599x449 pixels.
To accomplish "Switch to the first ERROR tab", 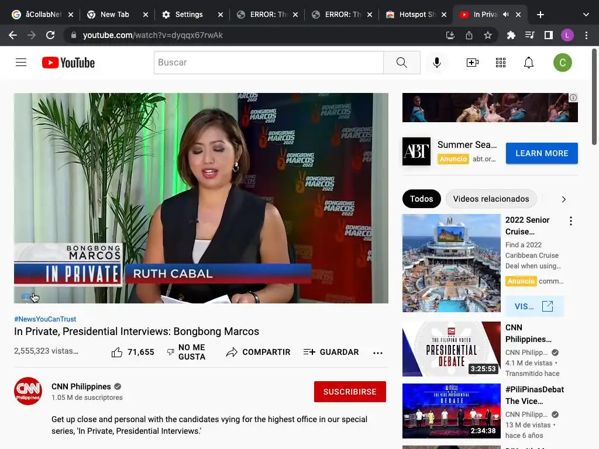I will point(267,15).
